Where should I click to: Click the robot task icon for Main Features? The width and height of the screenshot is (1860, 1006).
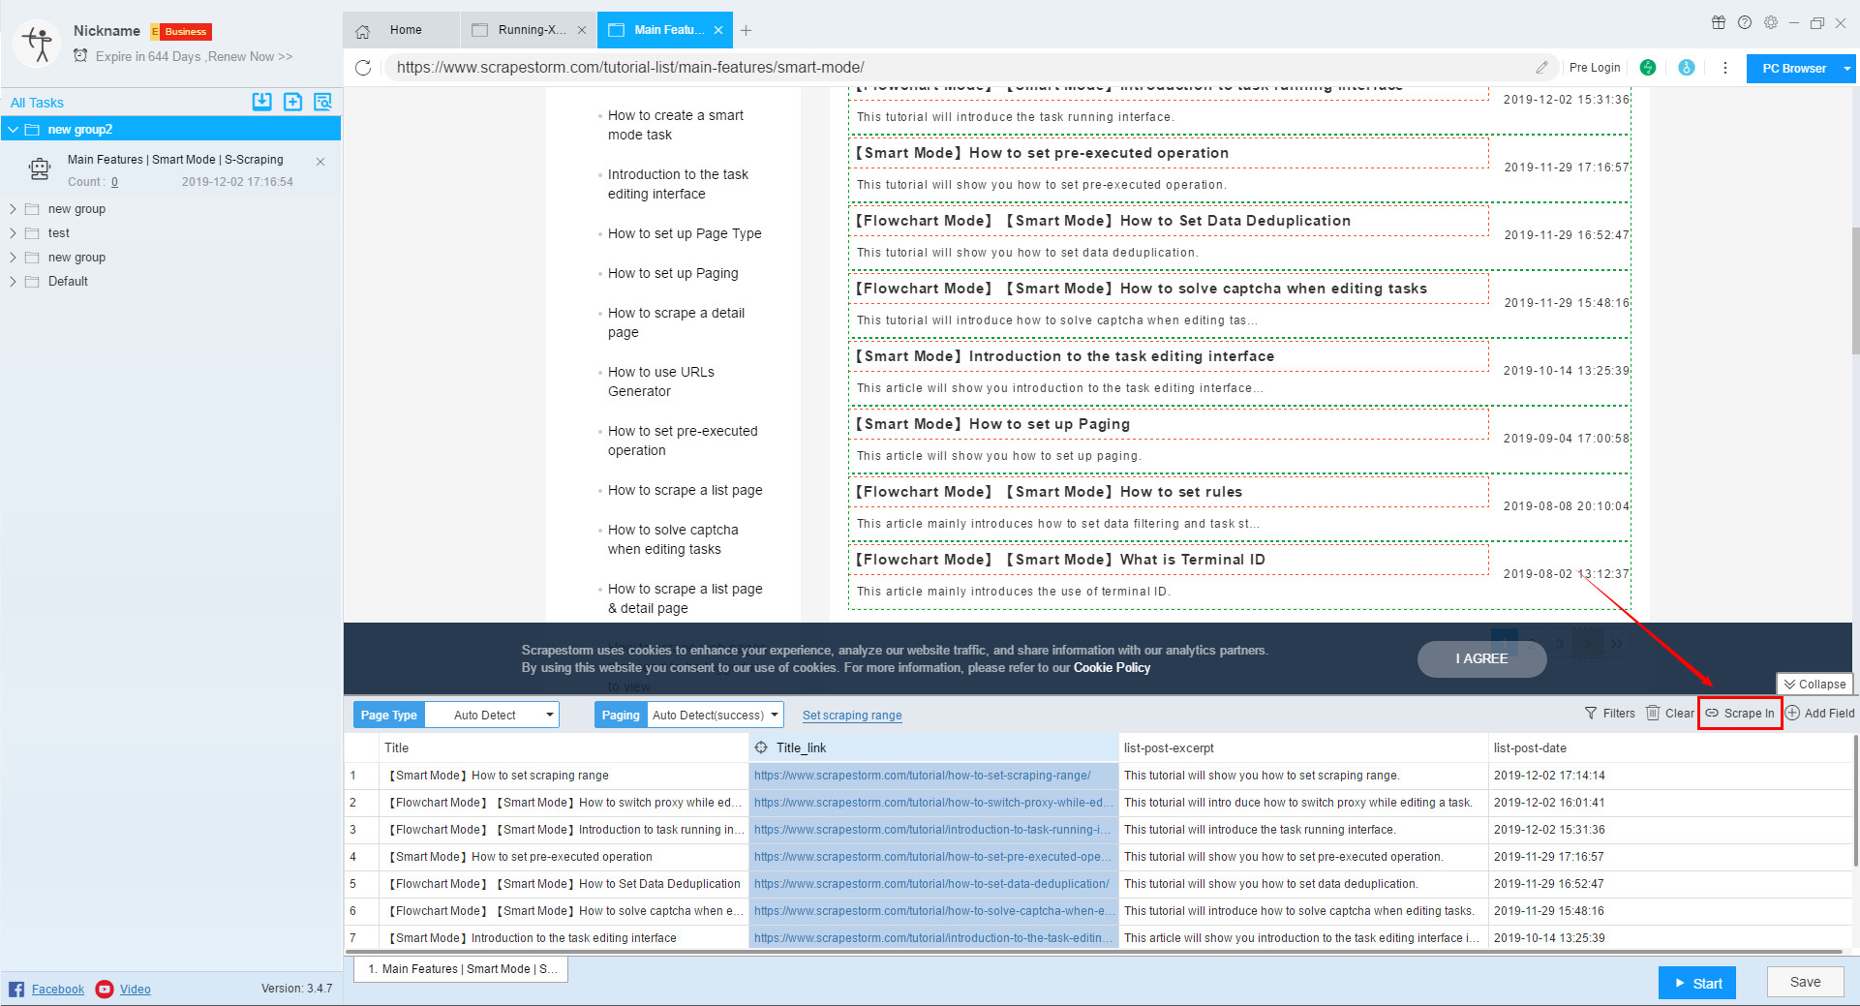click(40, 169)
